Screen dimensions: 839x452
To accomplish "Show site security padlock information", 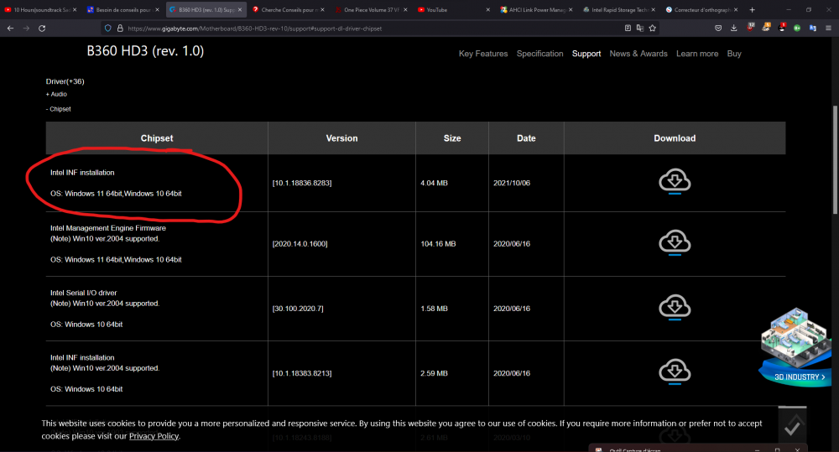I will (120, 29).
